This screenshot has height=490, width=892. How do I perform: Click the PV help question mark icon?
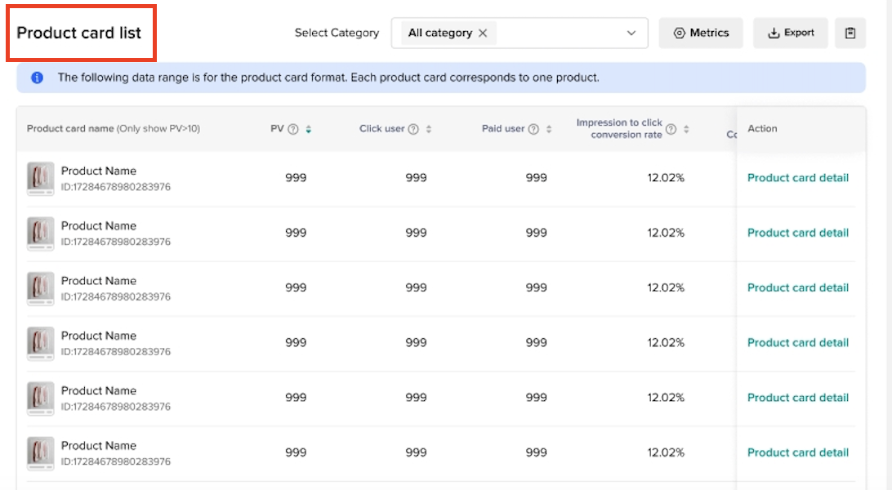[x=293, y=129]
